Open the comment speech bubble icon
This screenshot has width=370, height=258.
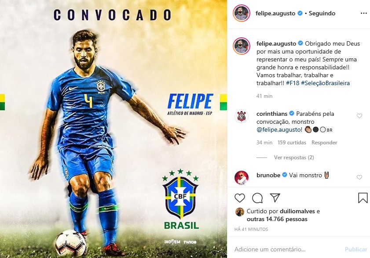257,198
